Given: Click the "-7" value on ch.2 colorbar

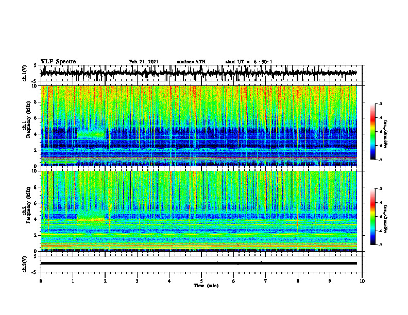Looking at the screenshot, I should pos(380,244).
